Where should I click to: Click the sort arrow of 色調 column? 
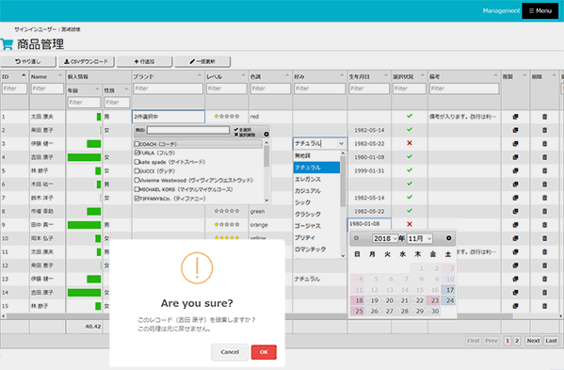click(287, 75)
